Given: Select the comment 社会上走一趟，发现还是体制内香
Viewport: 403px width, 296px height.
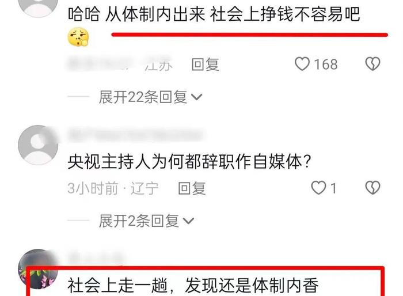Looking at the screenshot, I should [x=193, y=285].
